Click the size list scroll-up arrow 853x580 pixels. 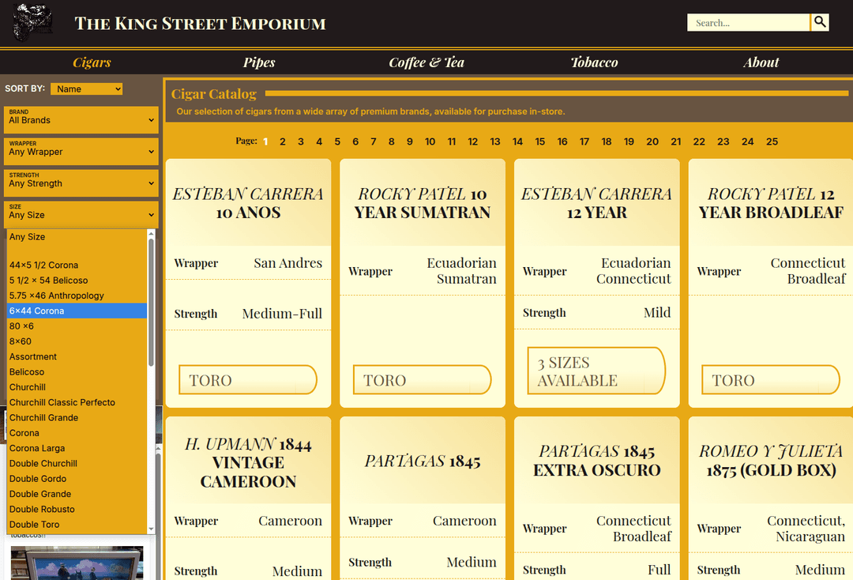pyautogui.click(x=151, y=234)
